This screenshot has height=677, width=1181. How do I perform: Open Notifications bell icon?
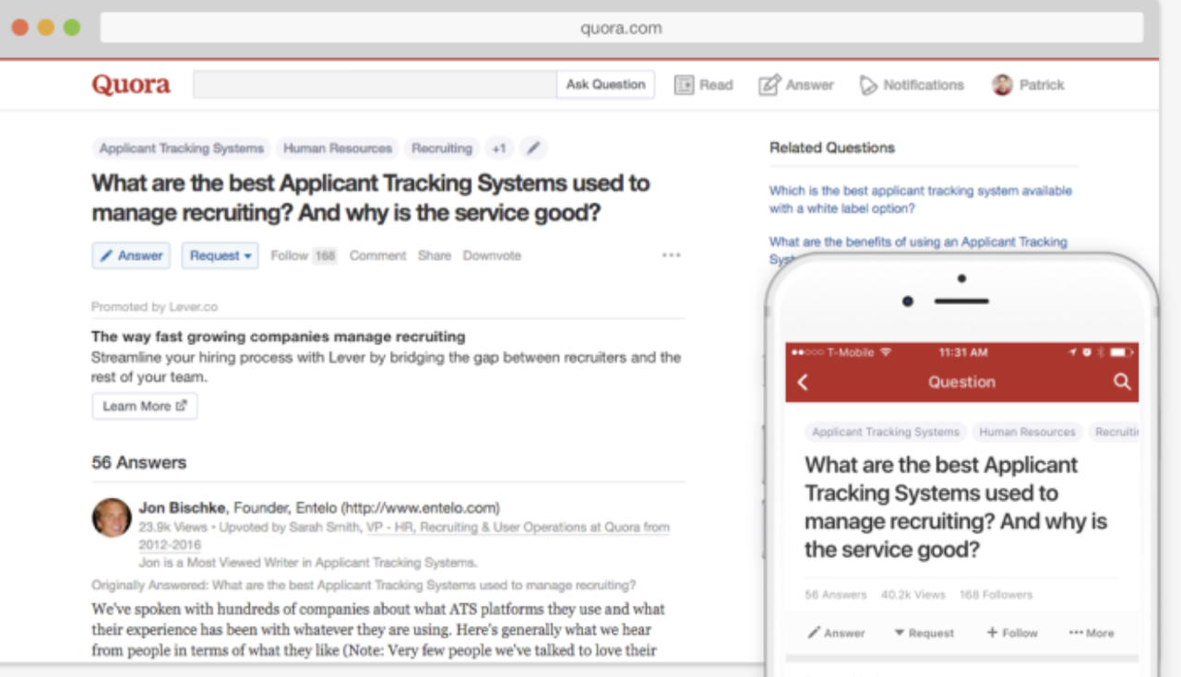pos(868,85)
